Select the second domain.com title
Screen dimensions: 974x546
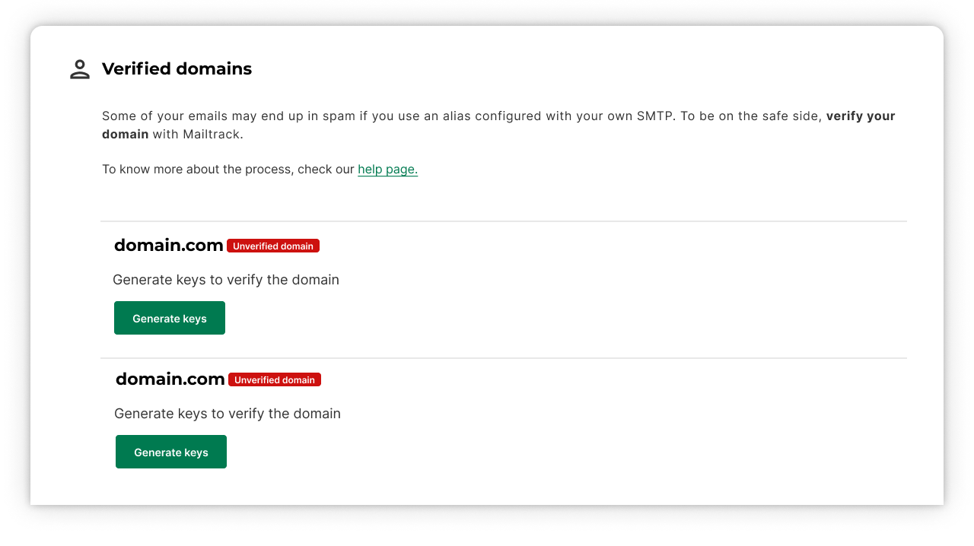[x=170, y=379]
